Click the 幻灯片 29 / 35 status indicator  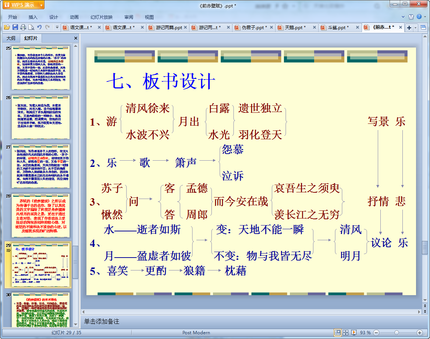coord(66,333)
